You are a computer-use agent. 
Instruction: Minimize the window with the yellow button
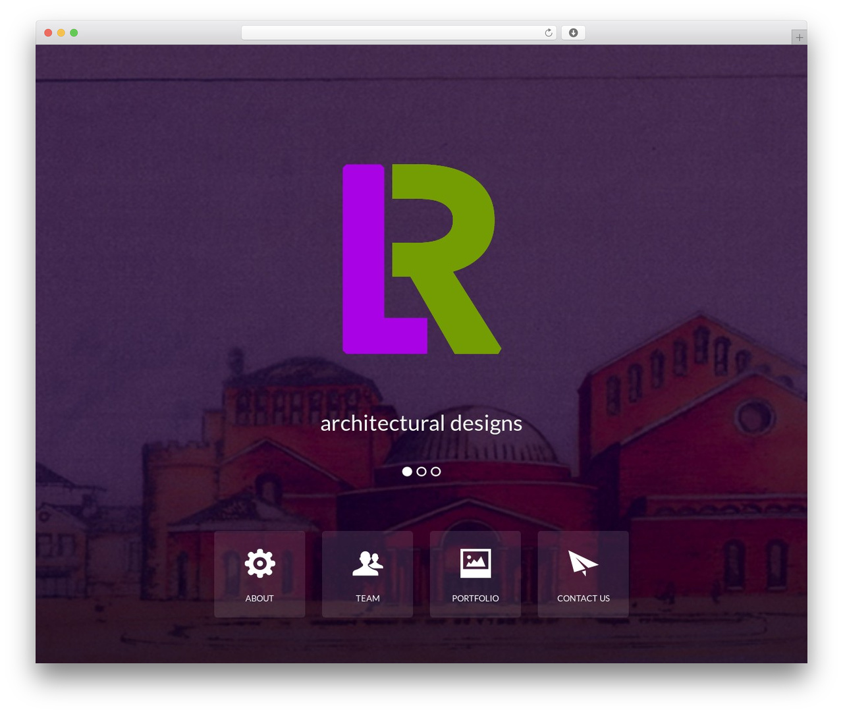[61, 33]
